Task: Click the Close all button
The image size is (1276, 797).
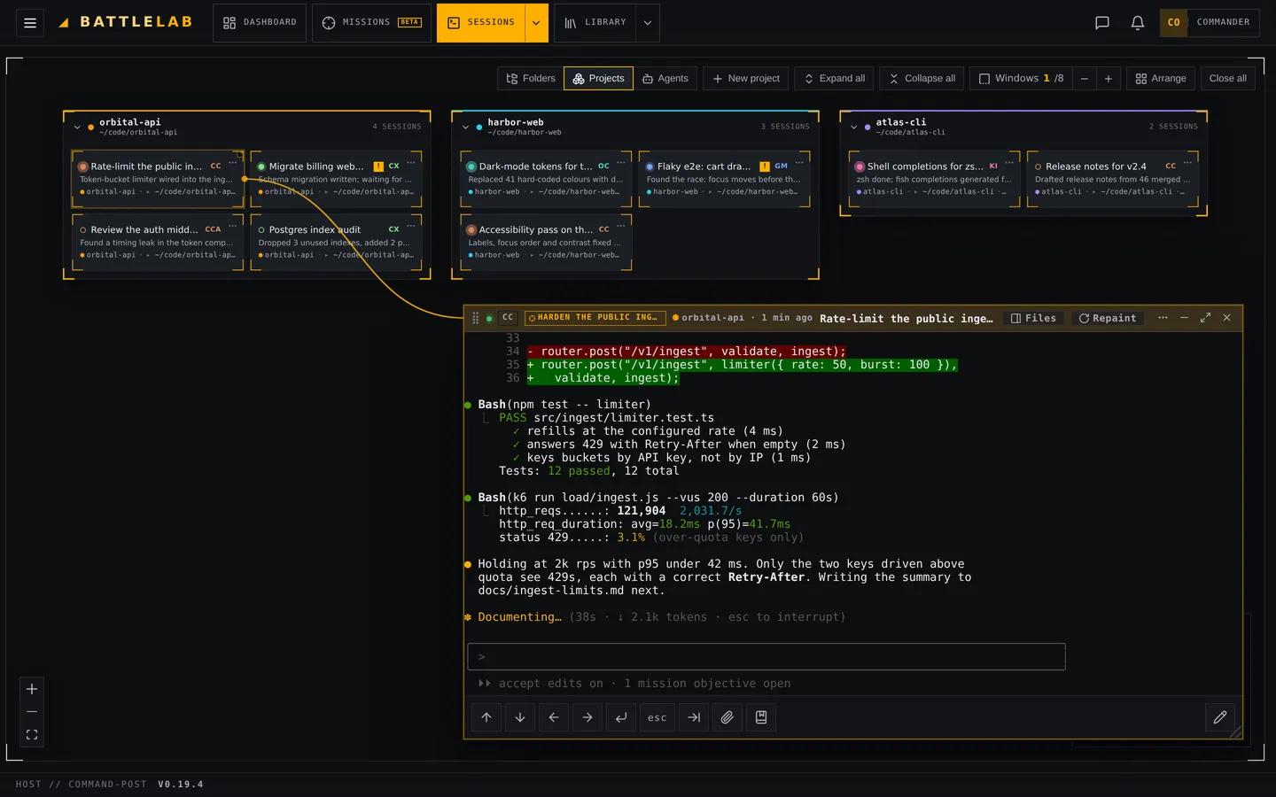Action: (1227, 79)
